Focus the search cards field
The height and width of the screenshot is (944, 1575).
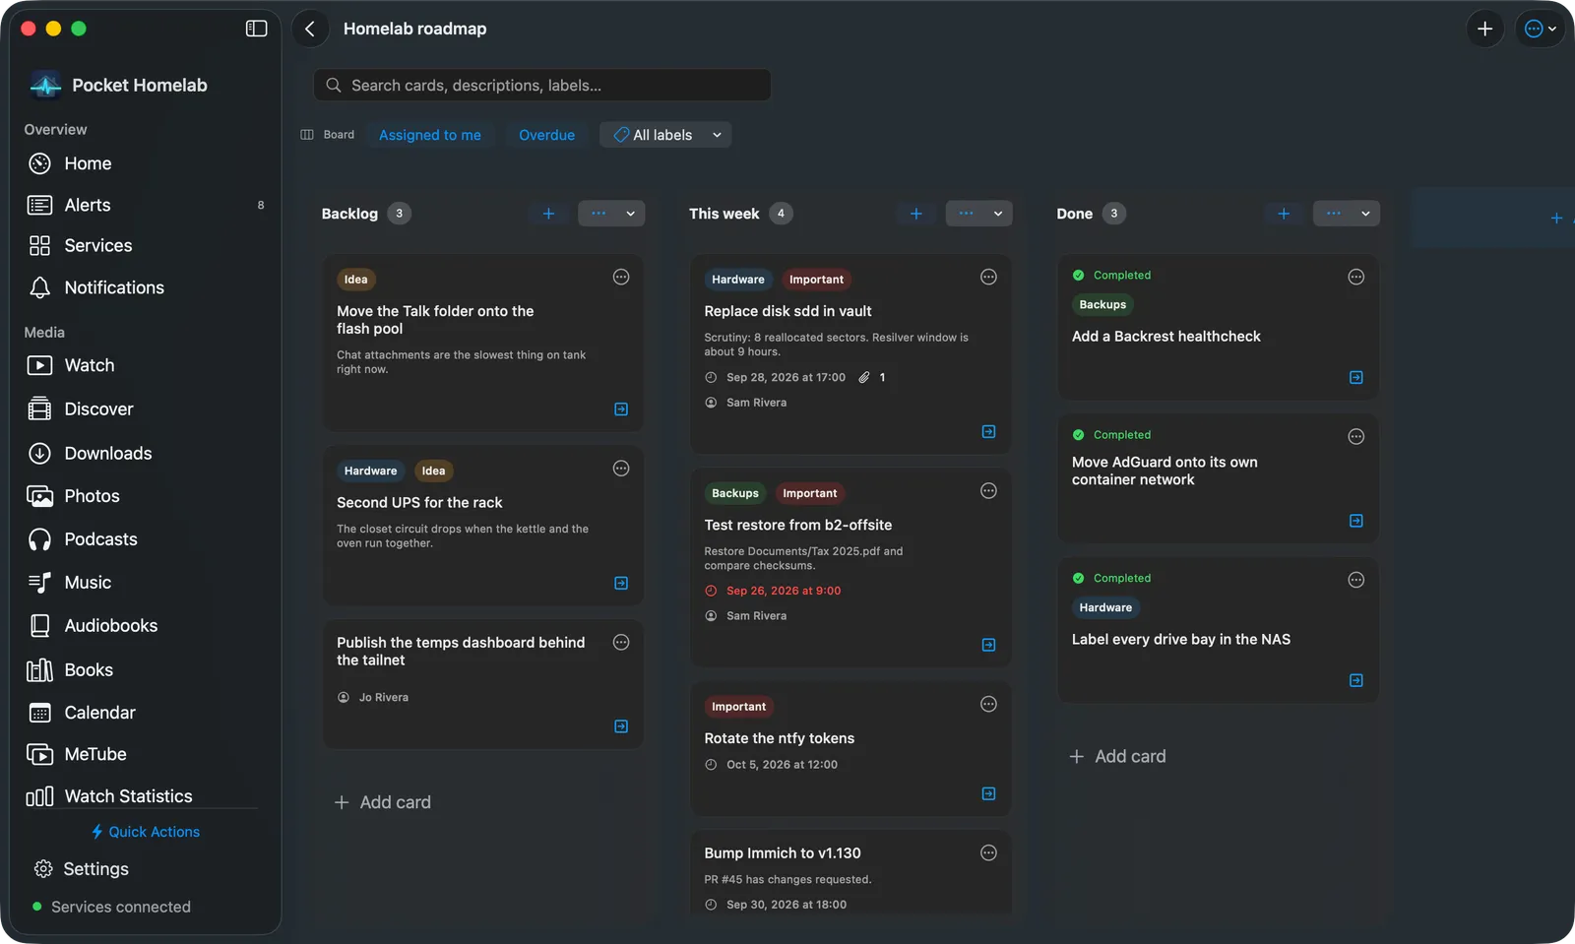pos(542,85)
